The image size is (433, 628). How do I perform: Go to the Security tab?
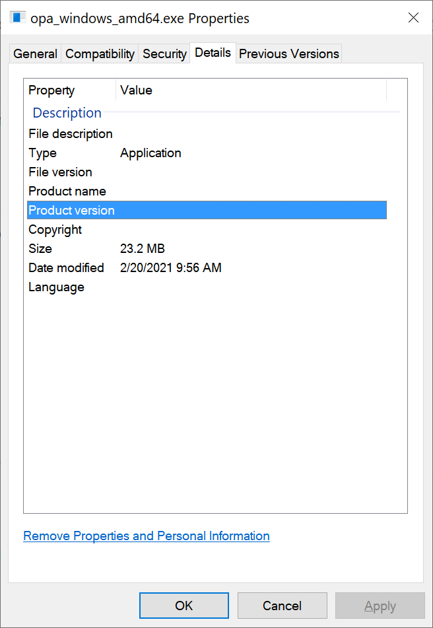coord(164,53)
